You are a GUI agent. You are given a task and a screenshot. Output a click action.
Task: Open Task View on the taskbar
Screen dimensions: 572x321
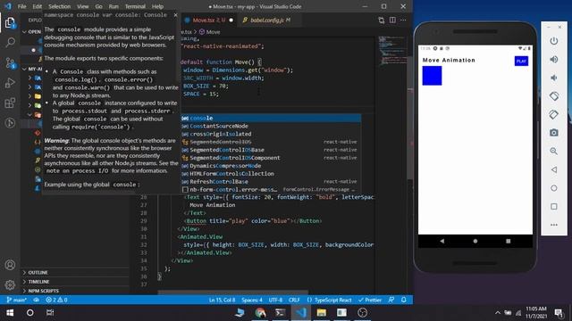[50, 313]
